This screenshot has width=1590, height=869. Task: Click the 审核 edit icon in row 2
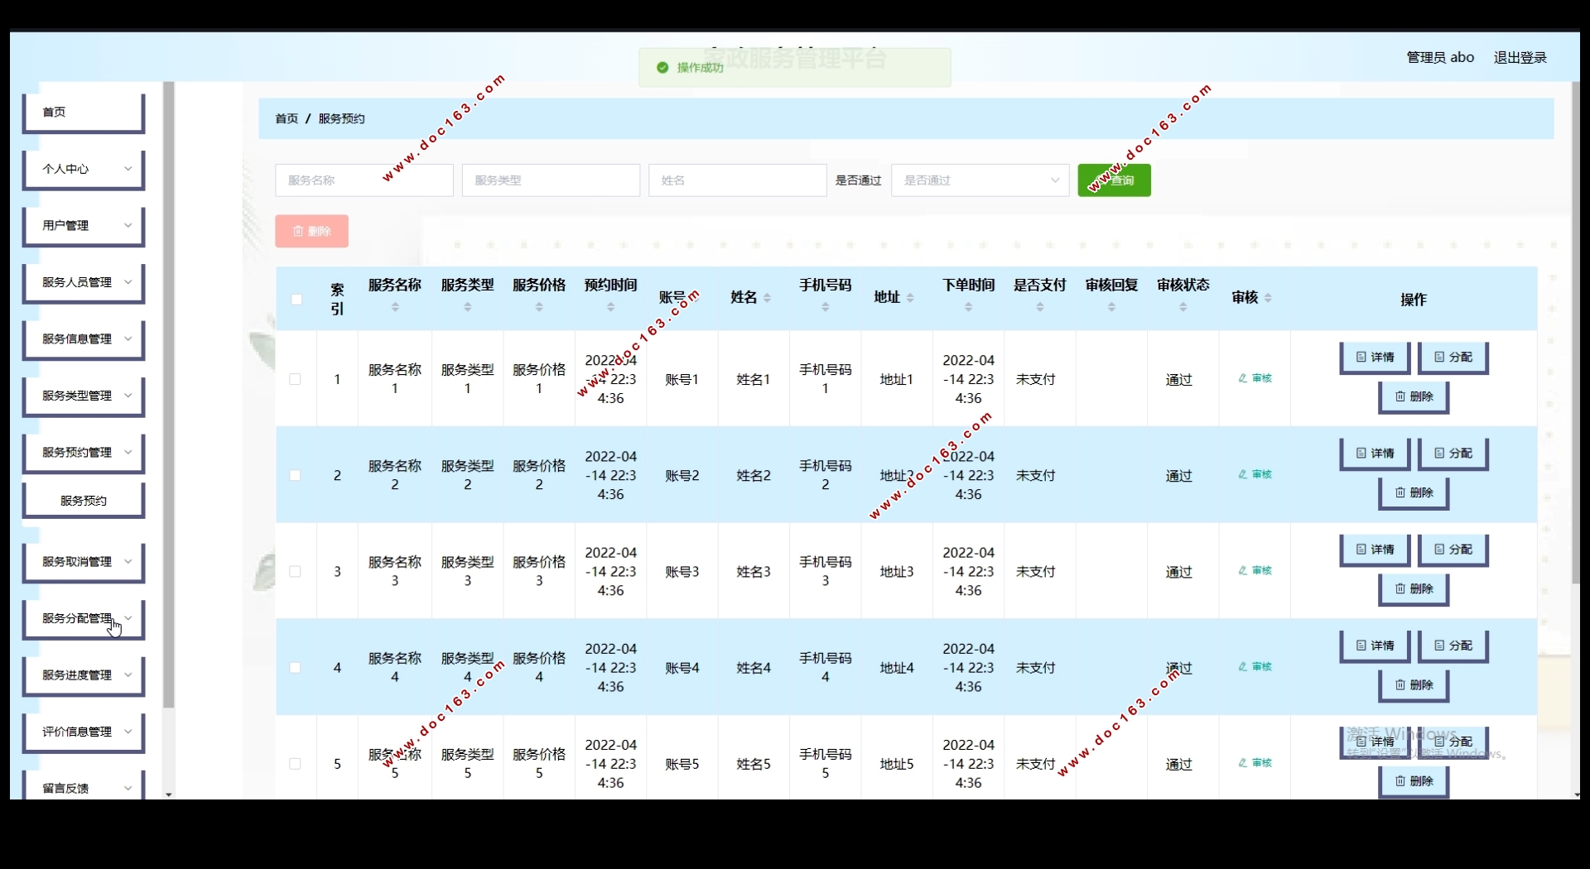click(x=1255, y=474)
